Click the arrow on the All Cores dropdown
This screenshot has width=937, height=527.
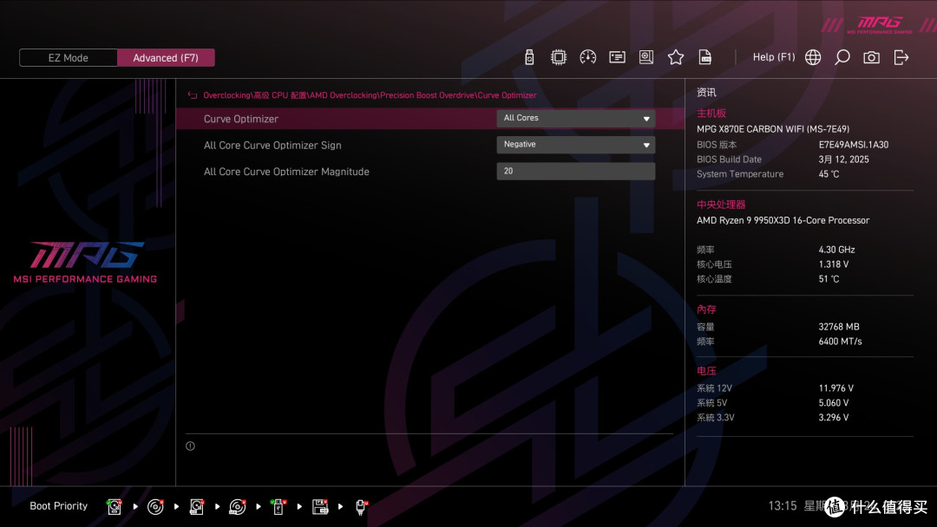click(646, 119)
